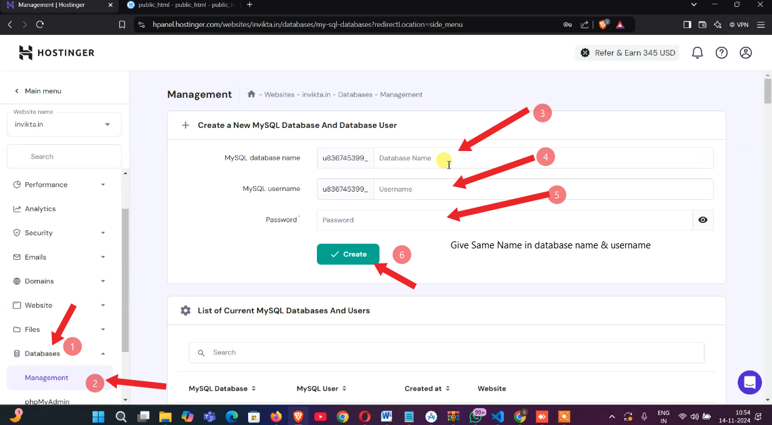Click the share page icon in address bar
The height and width of the screenshot is (425, 772).
click(584, 25)
